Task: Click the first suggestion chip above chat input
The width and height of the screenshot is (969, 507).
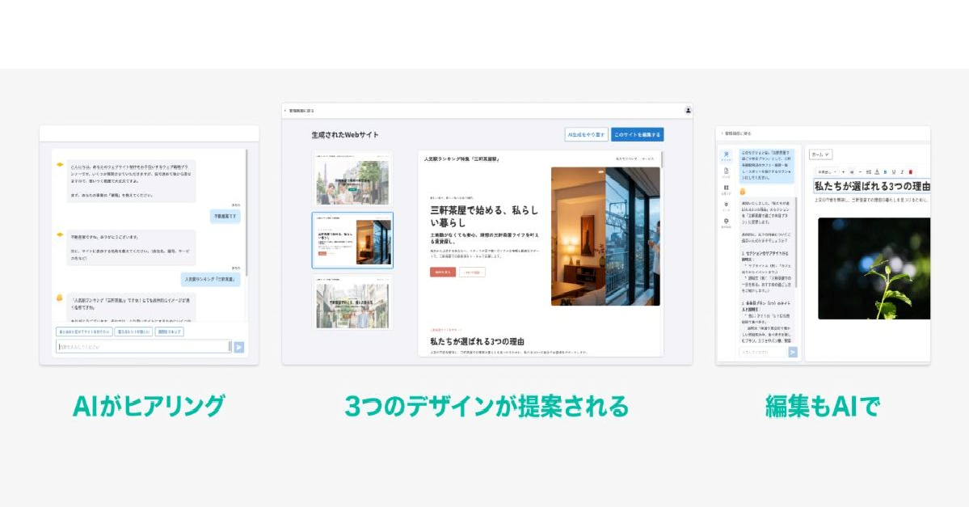Action: click(83, 332)
